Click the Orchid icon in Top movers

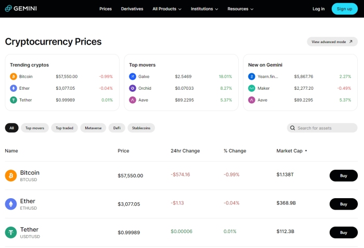(x=133, y=88)
